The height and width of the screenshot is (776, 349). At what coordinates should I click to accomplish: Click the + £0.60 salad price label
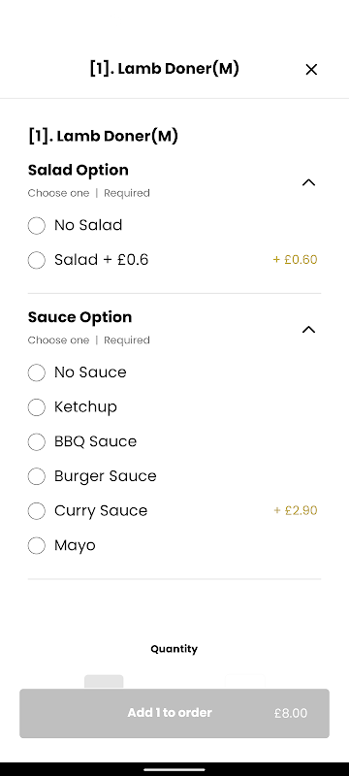coord(295,260)
